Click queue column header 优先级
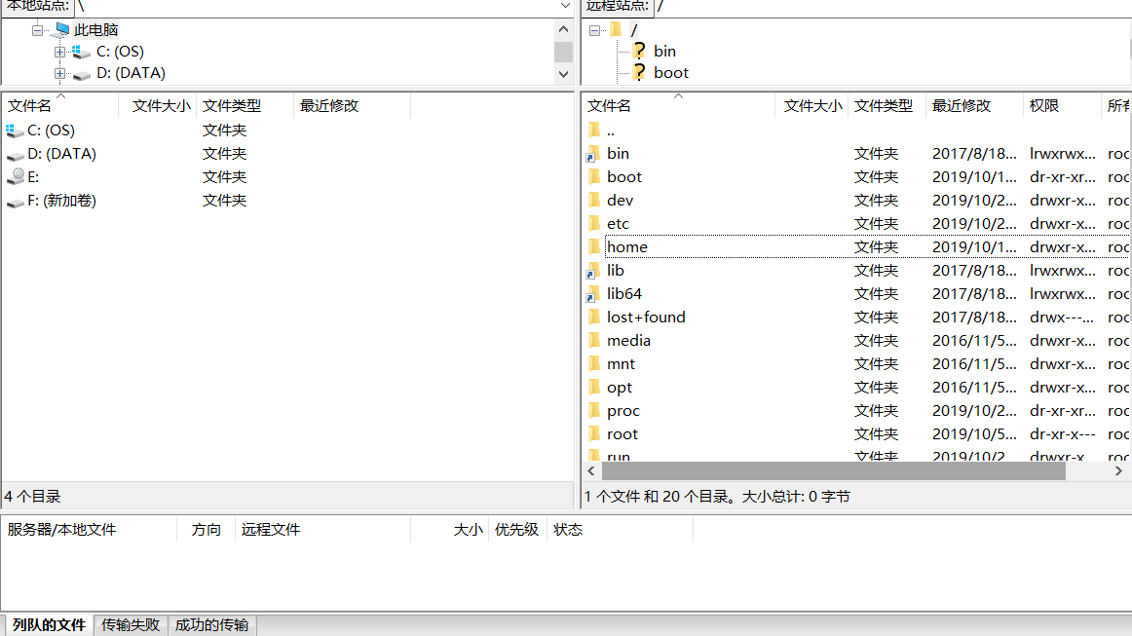 pyautogui.click(x=517, y=530)
